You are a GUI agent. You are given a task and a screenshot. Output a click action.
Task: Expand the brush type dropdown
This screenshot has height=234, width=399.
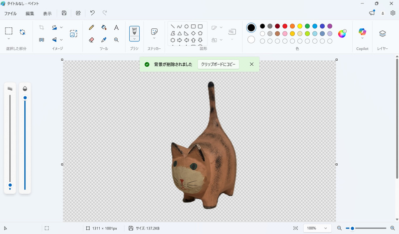[134, 39]
